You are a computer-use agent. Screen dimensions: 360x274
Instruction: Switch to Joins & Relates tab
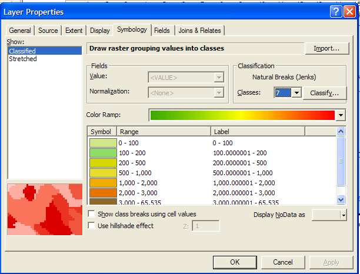click(x=199, y=31)
